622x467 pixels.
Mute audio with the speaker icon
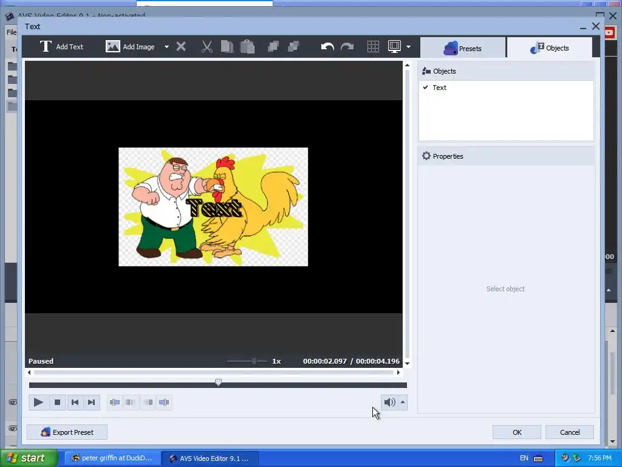389,403
